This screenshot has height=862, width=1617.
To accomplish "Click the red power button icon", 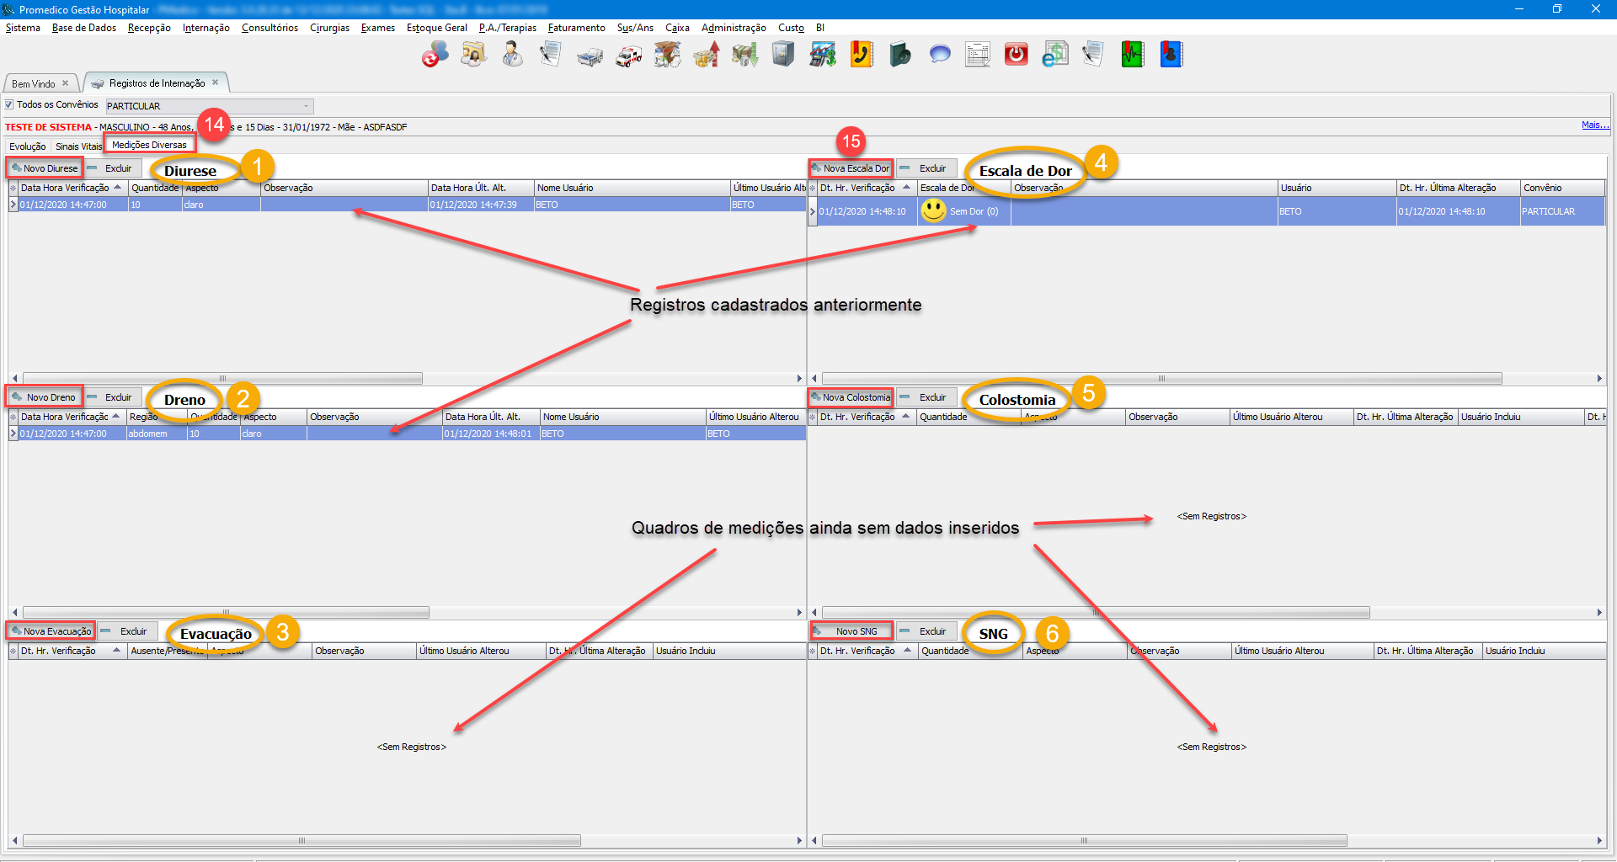I will (1016, 56).
